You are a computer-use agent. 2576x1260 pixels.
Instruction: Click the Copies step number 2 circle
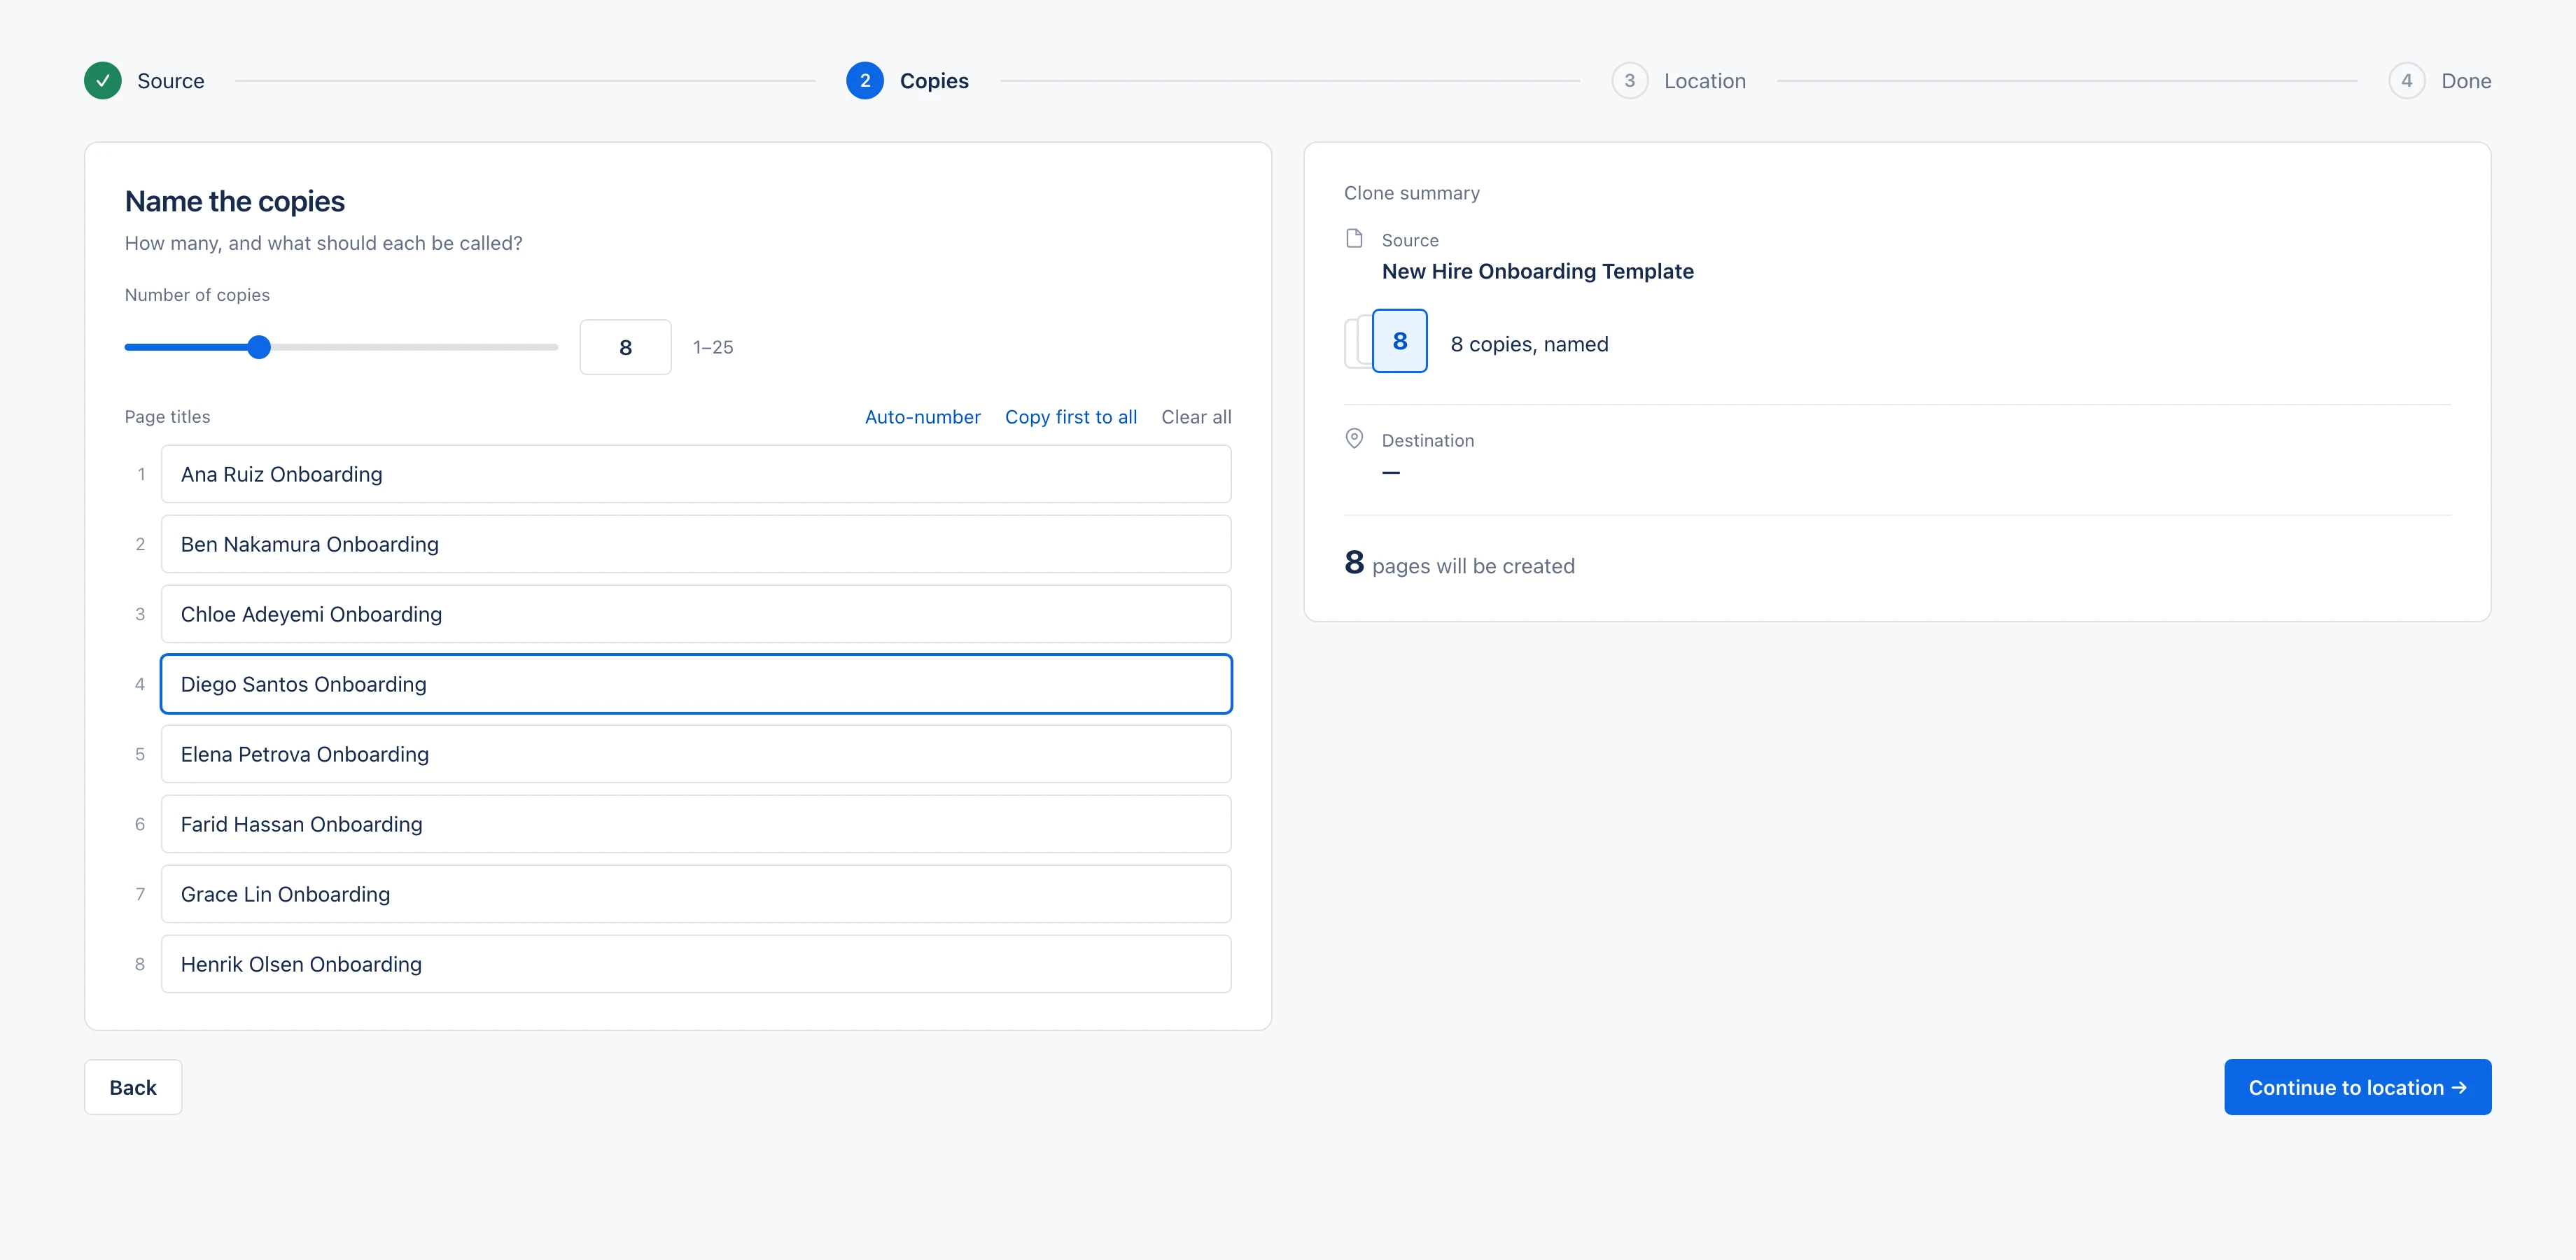pyautogui.click(x=865, y=81)
